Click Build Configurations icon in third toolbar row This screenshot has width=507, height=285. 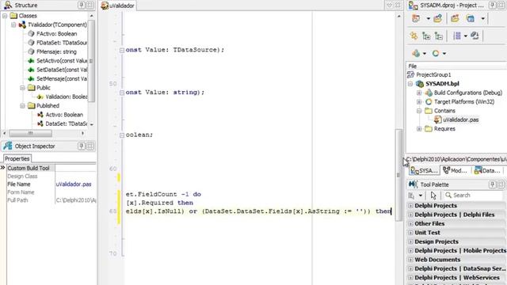pos(416,53)
